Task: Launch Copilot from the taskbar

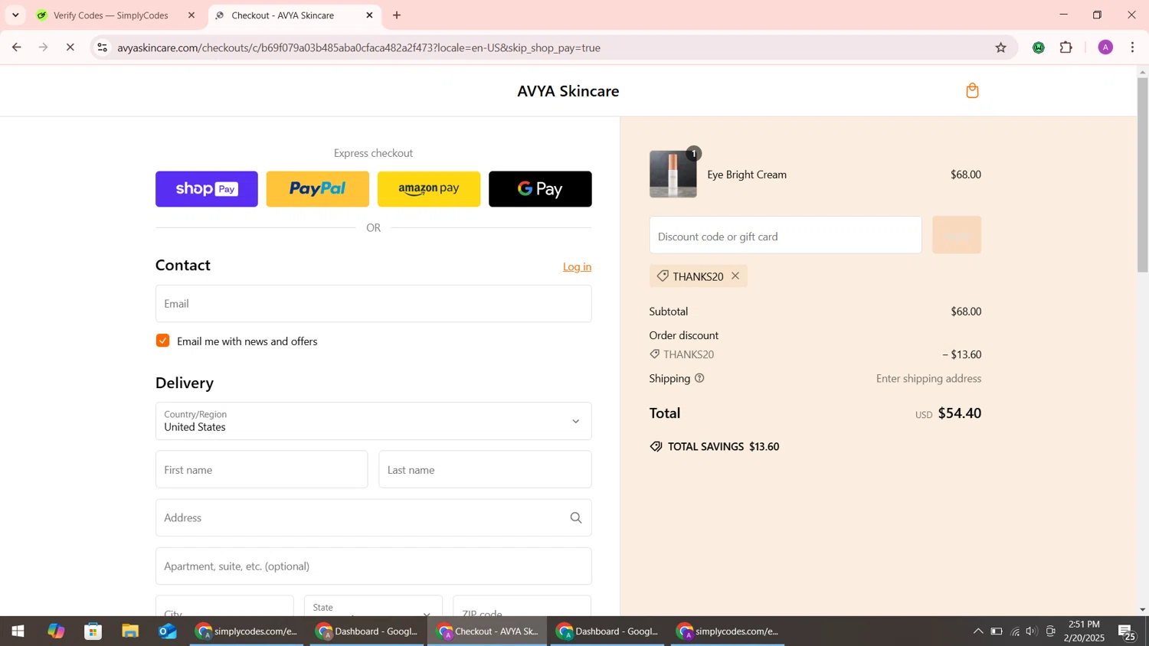Action: click(x=56, y=631)
